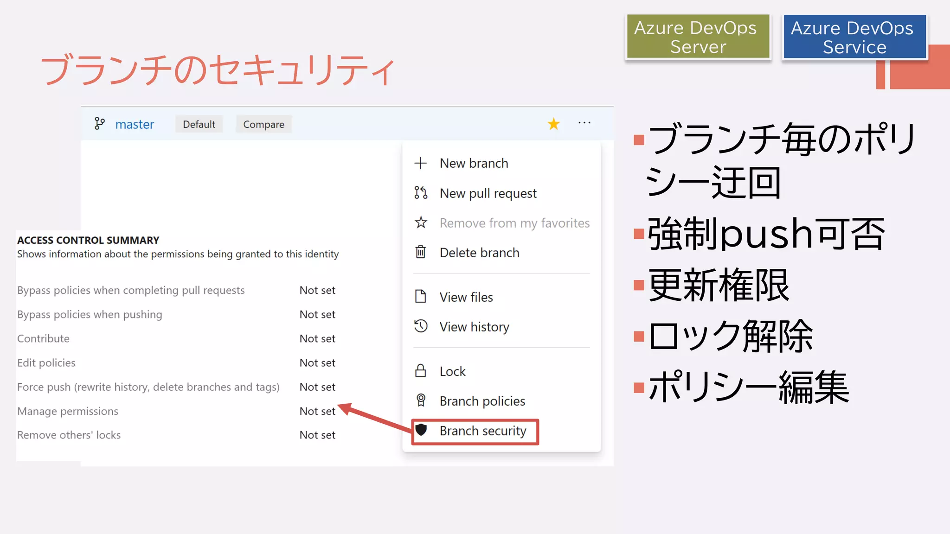
Task: Choose View history
Action: [x=474, y=327]
